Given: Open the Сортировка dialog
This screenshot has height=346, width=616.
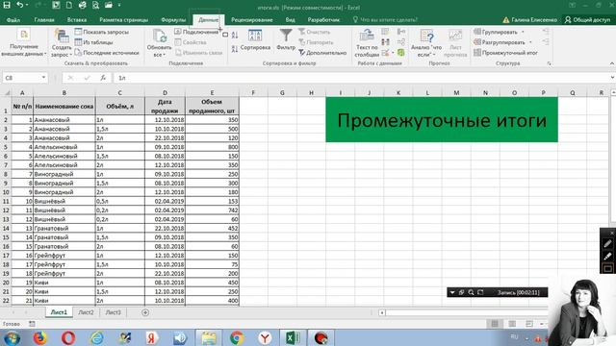Looking at the screenshot, I should [x=255, y=40].
